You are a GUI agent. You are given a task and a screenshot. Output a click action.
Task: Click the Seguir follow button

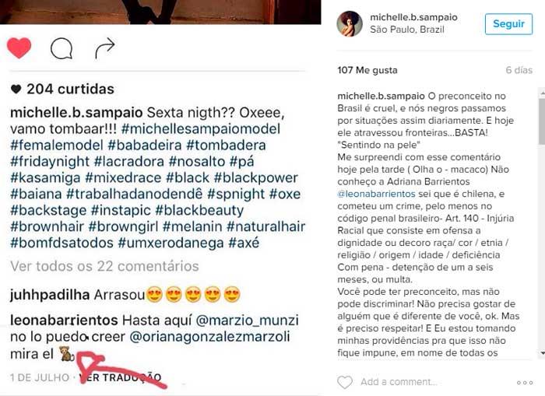tap(508, 24)
